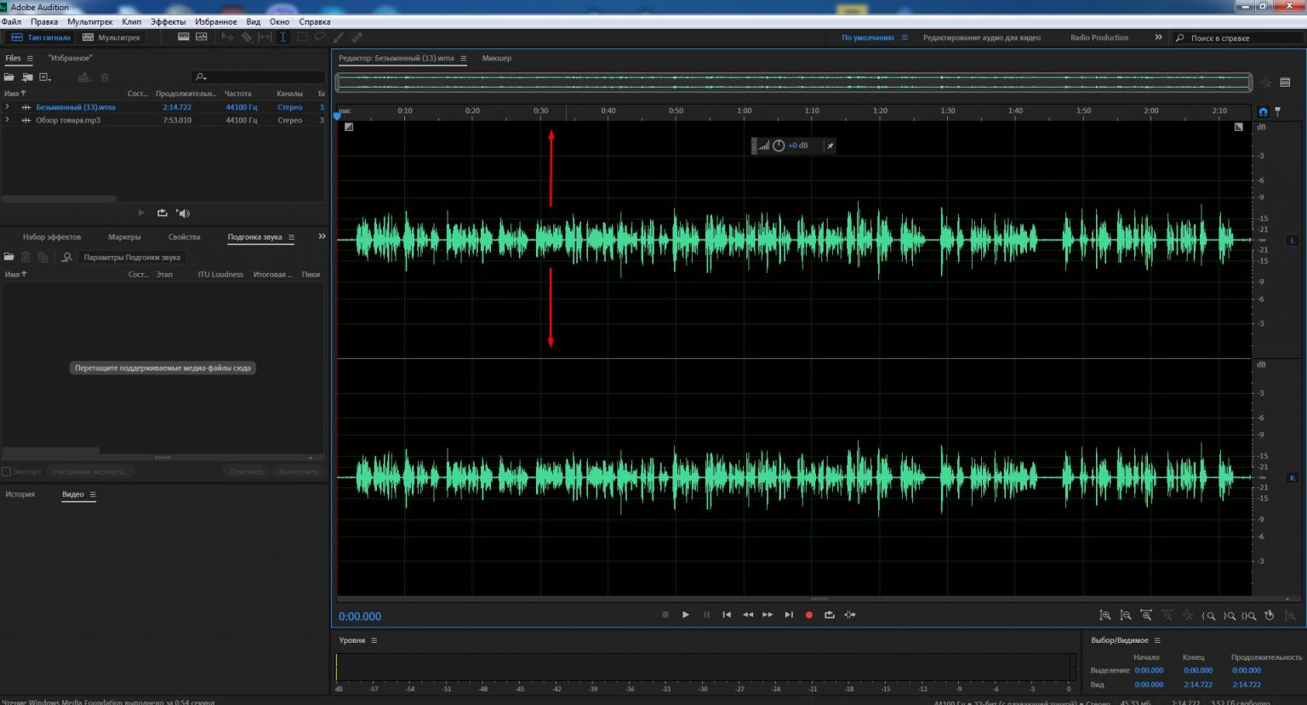This screenshot has height=705, width=1307.
Task: Open the Набор эффектов tab
Action: click(52, 237)
